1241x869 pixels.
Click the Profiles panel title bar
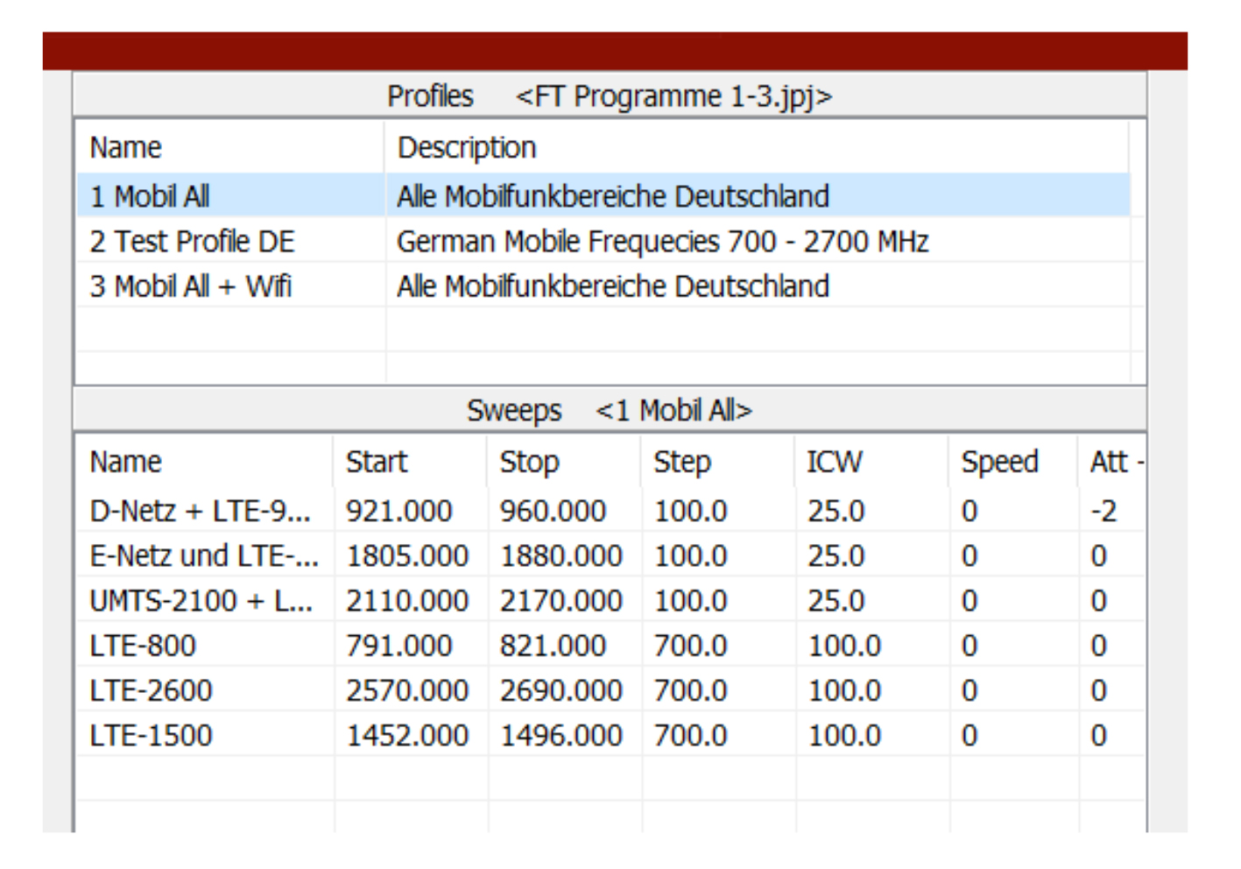coord(610,95)
